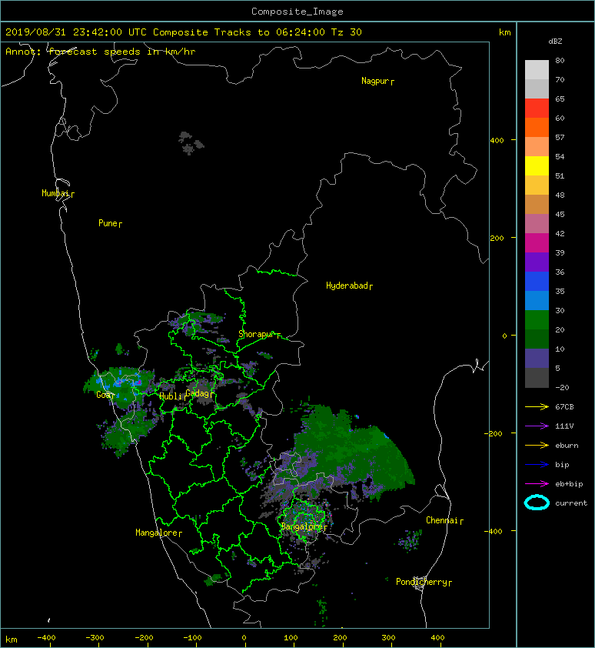Image resolution: width=595 pixels, height=648 pixels.
Task: Click the Mangalore city label
Action: [x=158, y=533]
